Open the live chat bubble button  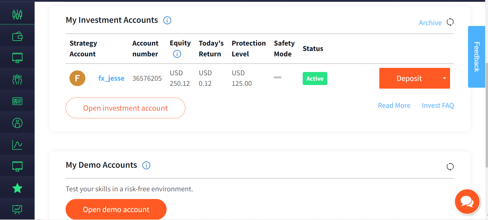(x=467, y=202)
